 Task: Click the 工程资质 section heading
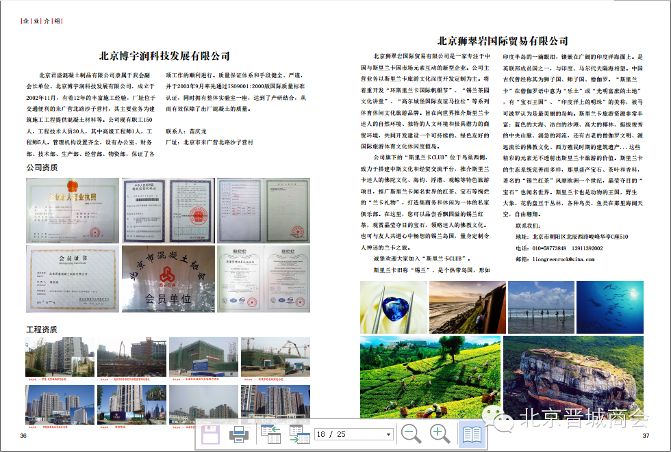pyautogui.click(x=42, y=330)
